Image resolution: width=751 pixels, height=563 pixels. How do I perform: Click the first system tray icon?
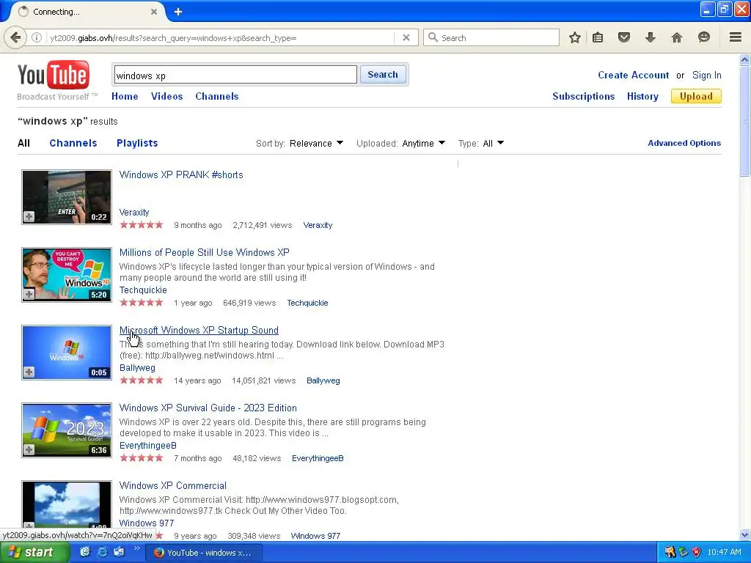pos(670,553)
